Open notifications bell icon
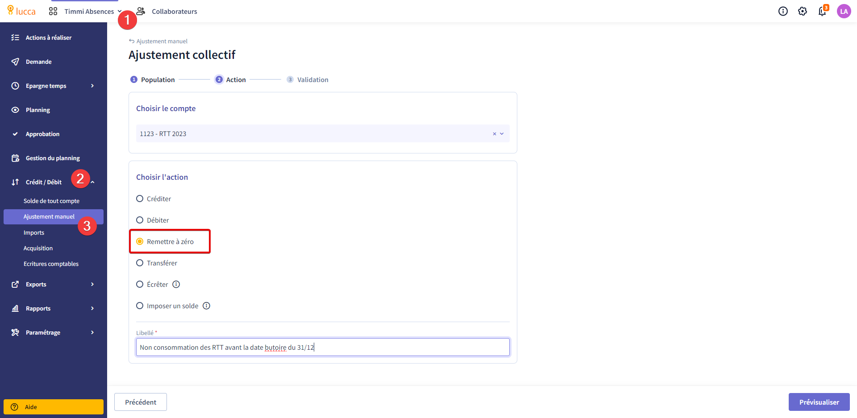The width and height of the screenshot is (857, 418). click(822, 11)
